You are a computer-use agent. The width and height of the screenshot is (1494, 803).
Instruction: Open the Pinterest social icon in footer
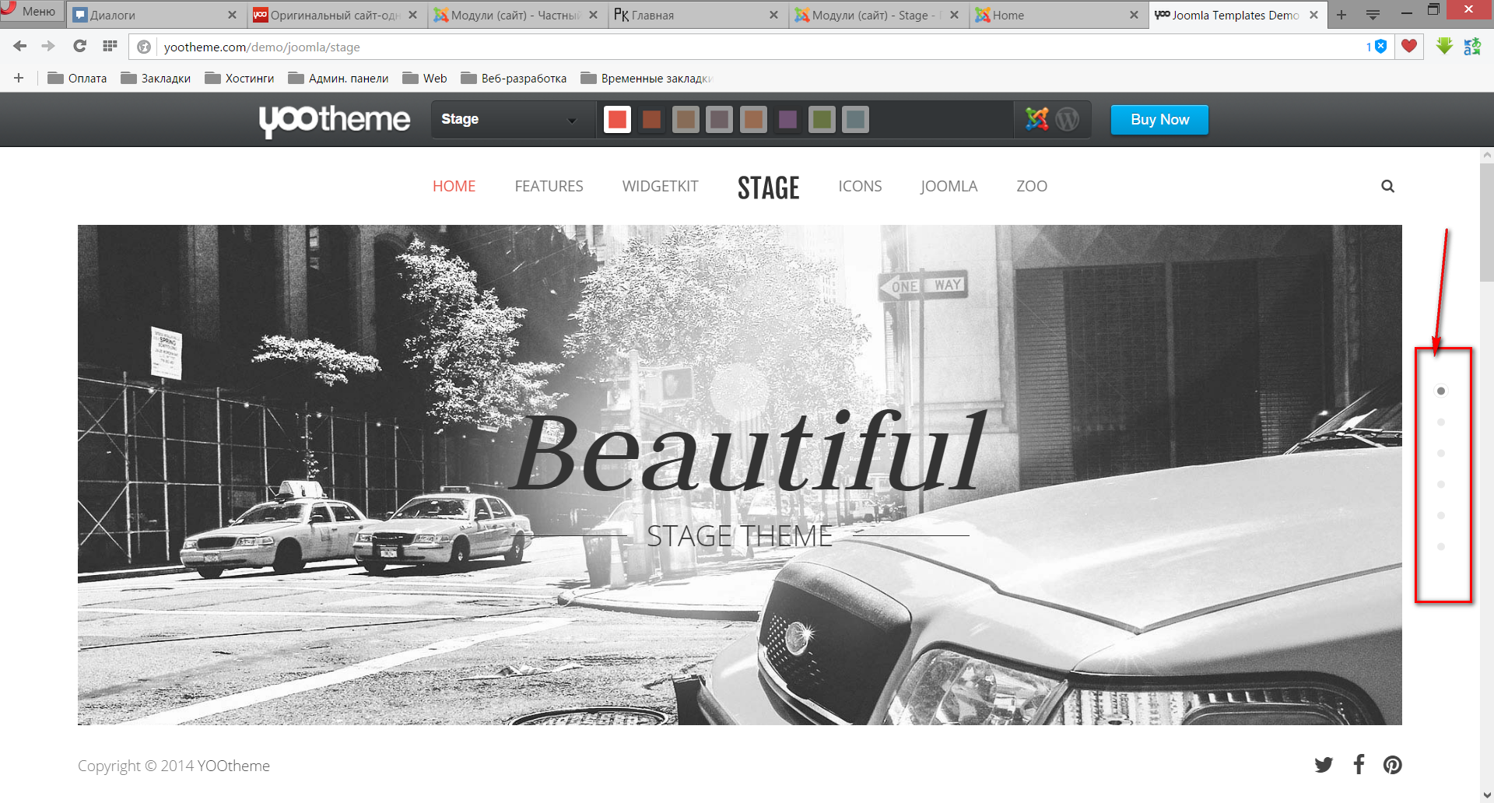point(1392,765)
